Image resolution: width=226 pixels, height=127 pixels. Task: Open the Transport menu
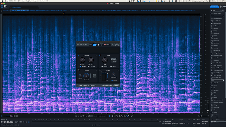[35, 1]
